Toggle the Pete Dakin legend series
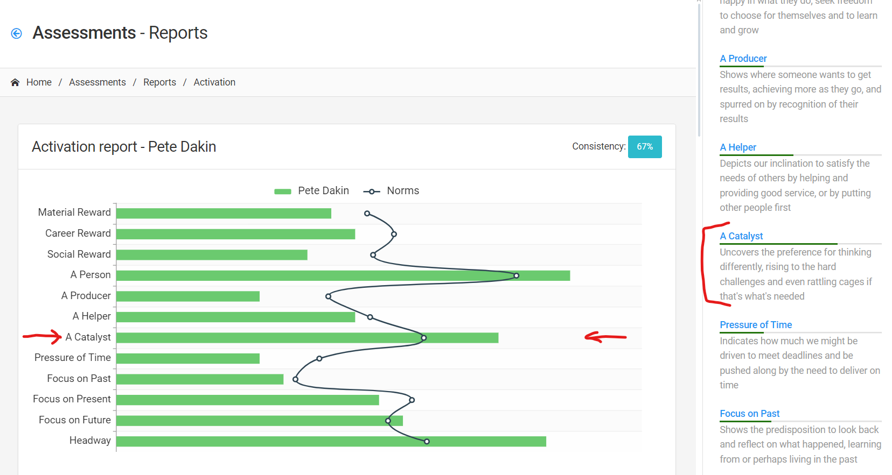 tap(311, 191)
